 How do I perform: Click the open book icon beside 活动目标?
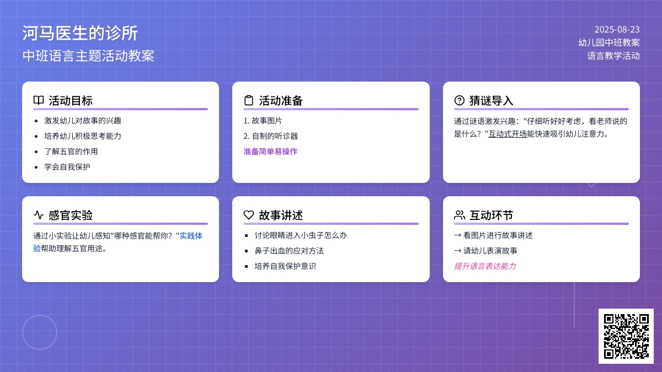point(39,100)
